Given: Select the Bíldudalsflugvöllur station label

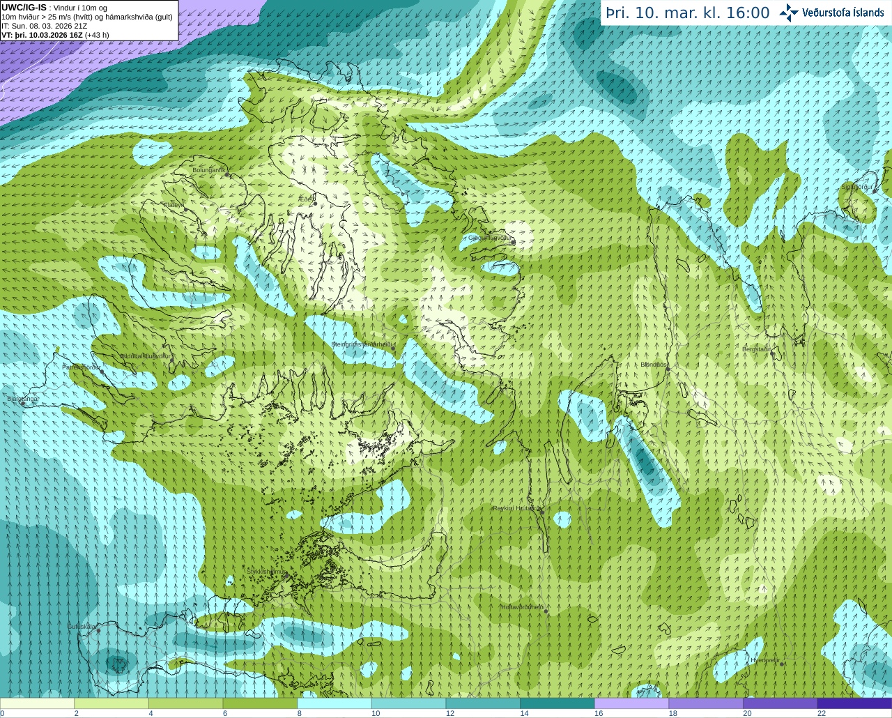Looking at the screenshot, I should [x=145, y=356].
